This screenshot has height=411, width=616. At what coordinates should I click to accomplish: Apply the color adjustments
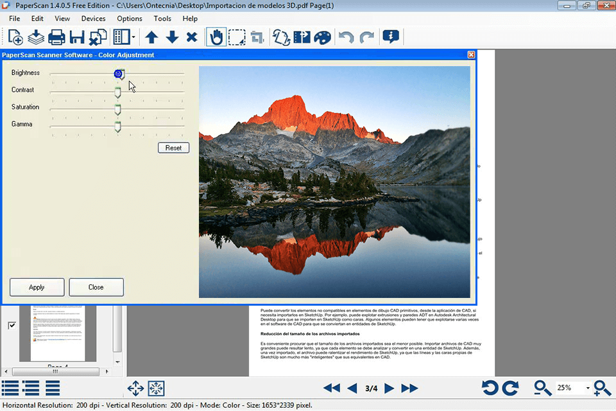pos(37,287)
